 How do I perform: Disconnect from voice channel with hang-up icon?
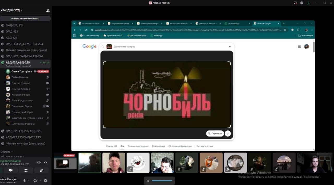[45, 162]
